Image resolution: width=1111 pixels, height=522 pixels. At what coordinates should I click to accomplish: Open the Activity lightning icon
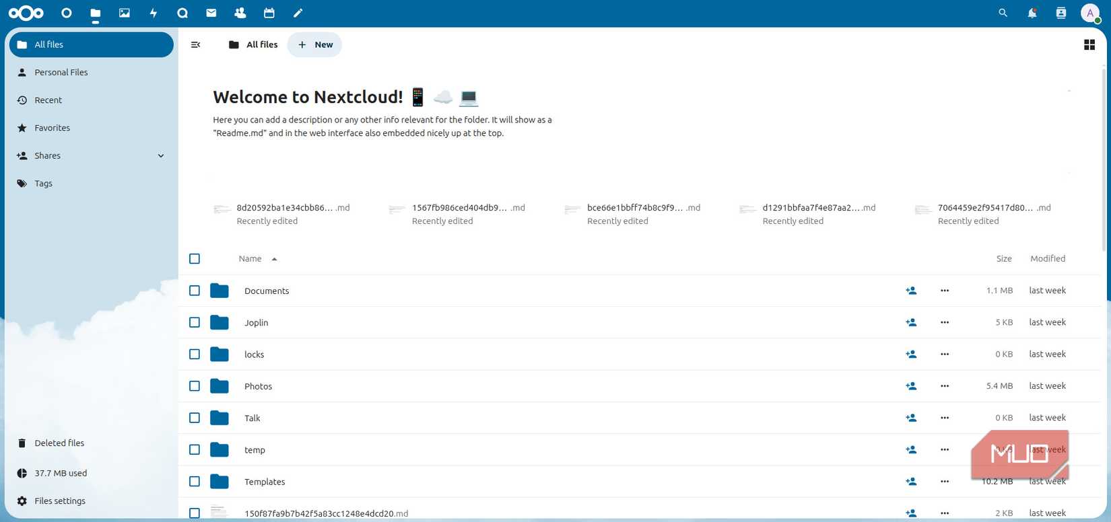[154, 13]
